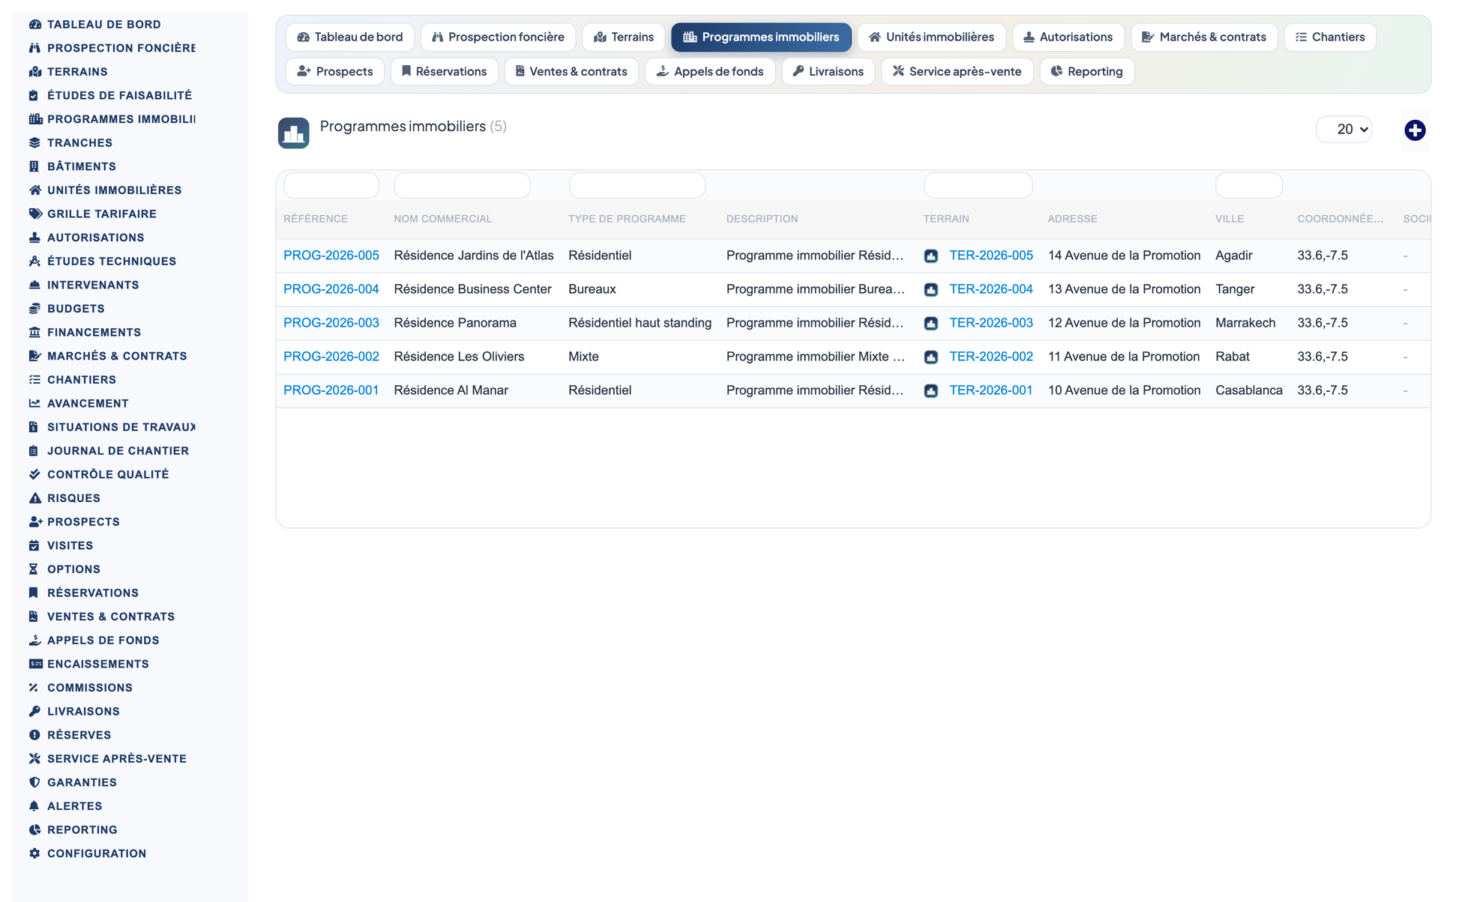Go to the Chantiers tab

[x=1330, y=37]
